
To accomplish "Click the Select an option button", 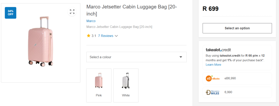I will tap(237, 28).
